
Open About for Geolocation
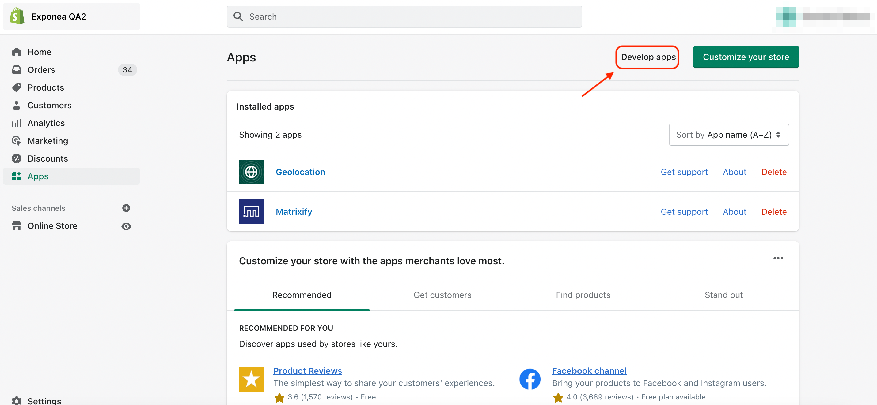pyautogui.click(x=734, y=172)
